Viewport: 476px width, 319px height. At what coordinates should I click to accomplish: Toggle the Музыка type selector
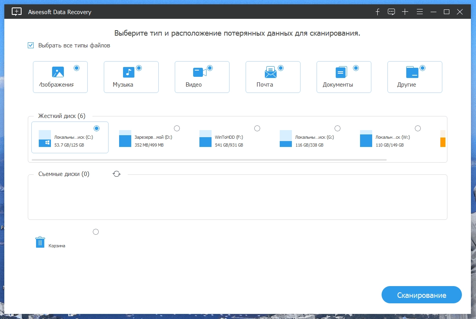click(x=139, y=68)
